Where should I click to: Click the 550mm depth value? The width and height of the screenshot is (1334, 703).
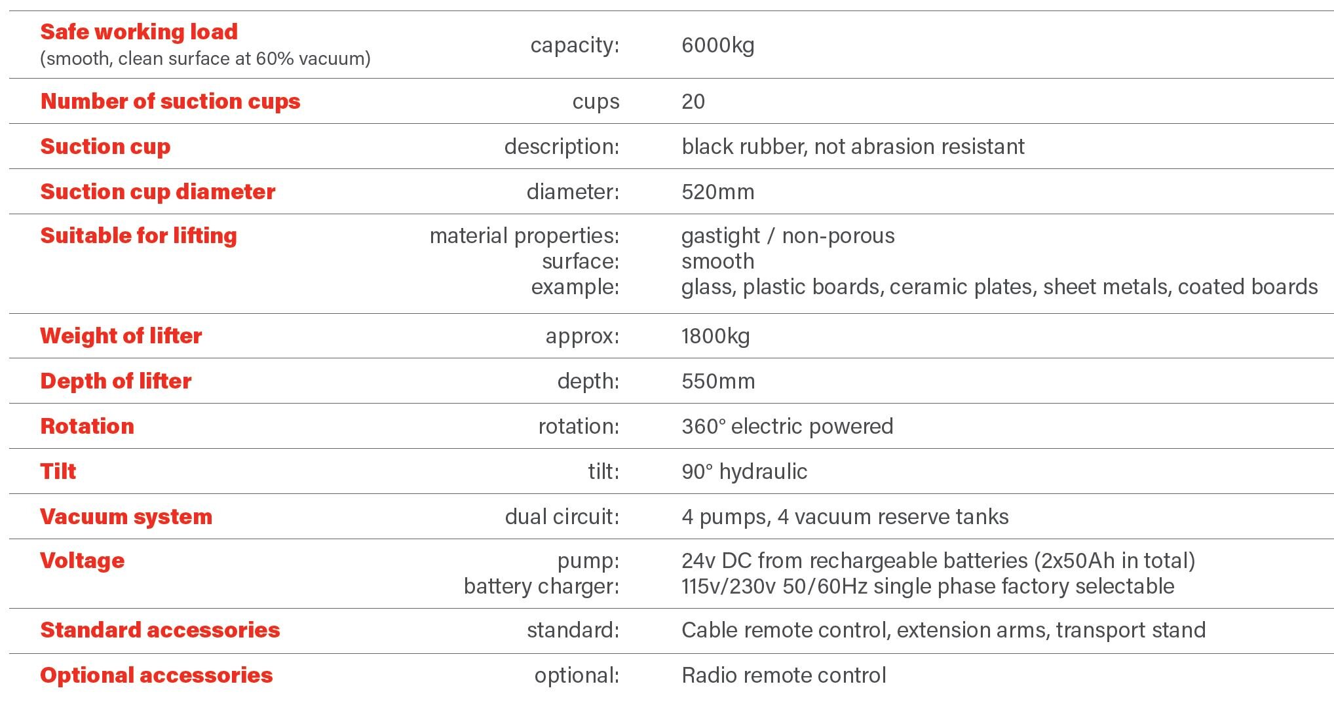718,381
